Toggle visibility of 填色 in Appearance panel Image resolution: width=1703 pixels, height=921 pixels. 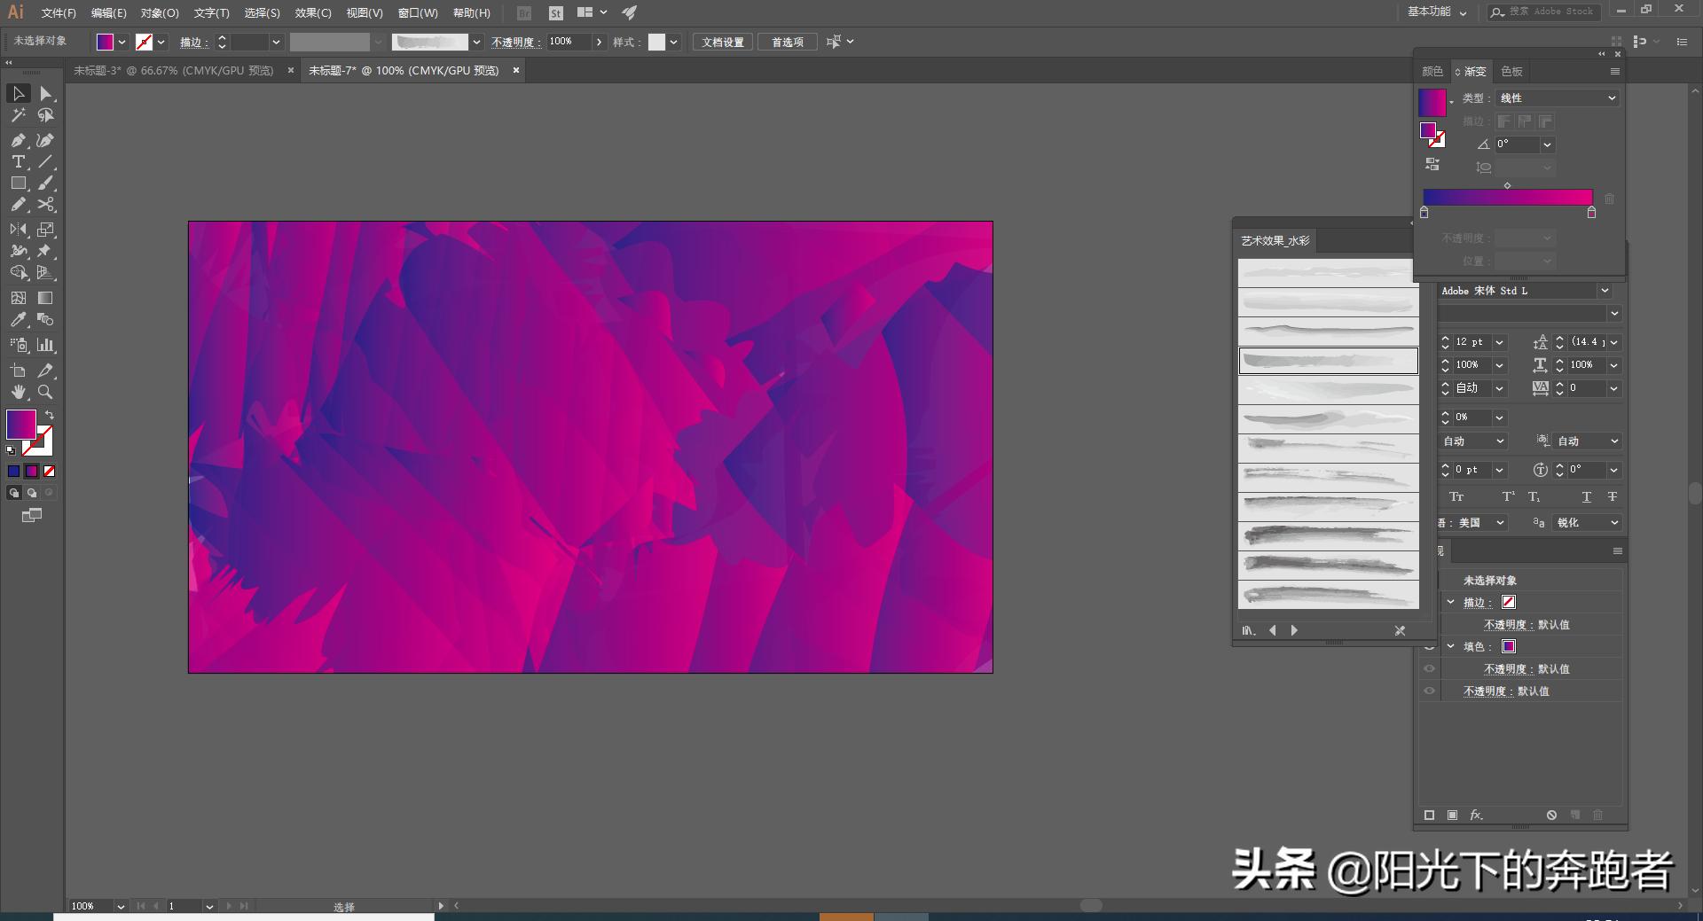click(x=1429, y=647)
